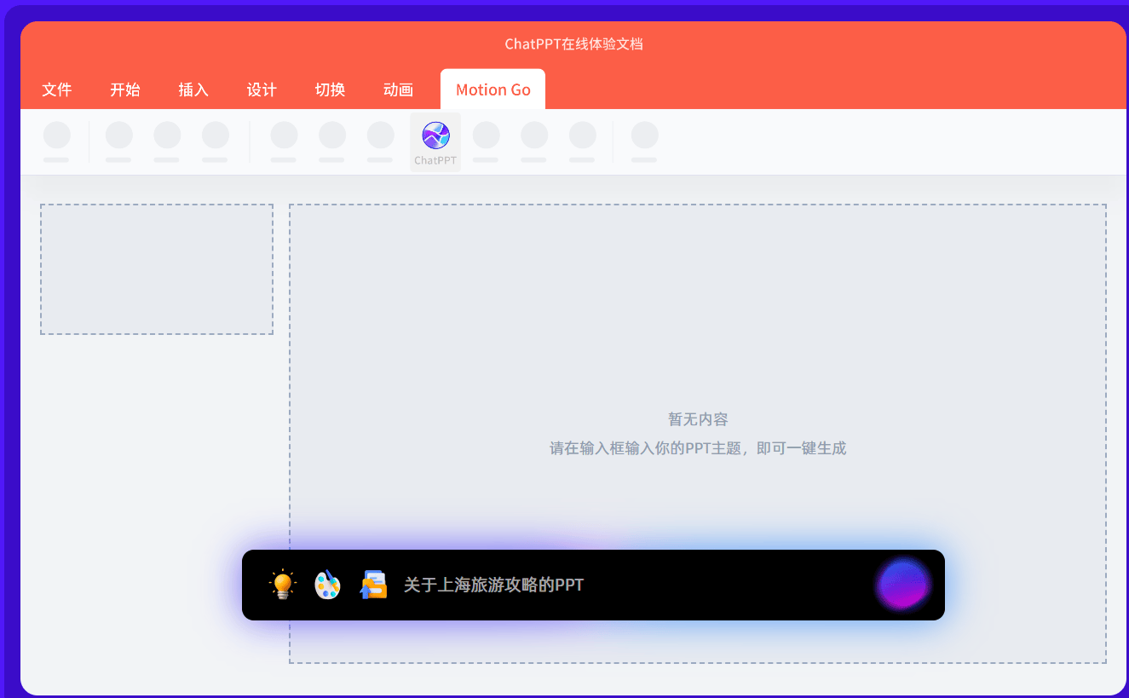This screenshot has width=1129, height=698.
Task: Click the lightbulb idea icon
Action: point(282,585)
